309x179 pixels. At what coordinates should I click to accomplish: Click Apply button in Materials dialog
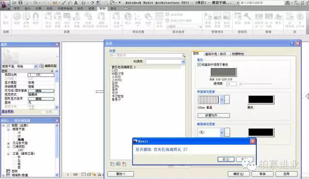[287, 174]
